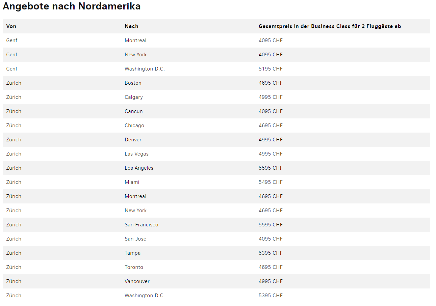Select Genf in the Washington D.C. row
This screenshot has width=436, height=306.
[12, 69]
